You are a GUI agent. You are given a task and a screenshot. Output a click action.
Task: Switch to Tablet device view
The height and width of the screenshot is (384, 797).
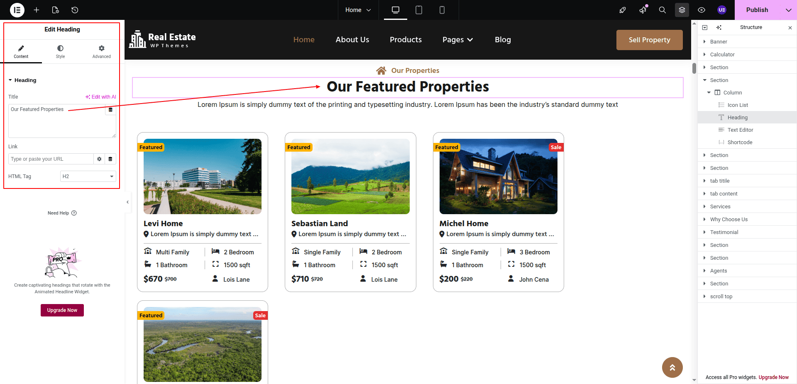419,10
